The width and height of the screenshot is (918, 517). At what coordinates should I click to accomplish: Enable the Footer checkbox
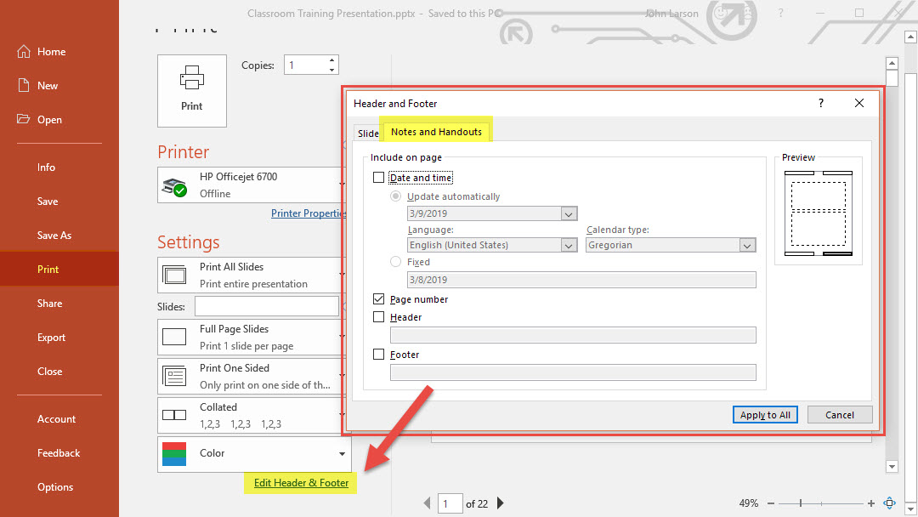(379, 355)
